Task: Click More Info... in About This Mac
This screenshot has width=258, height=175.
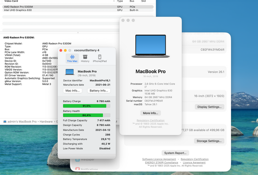Action: (x=150, y=113)
